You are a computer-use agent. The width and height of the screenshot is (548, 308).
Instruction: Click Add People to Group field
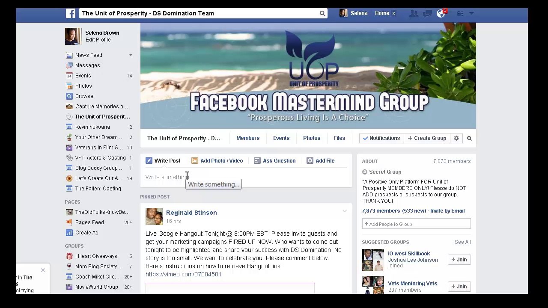(x=416, y=224)
